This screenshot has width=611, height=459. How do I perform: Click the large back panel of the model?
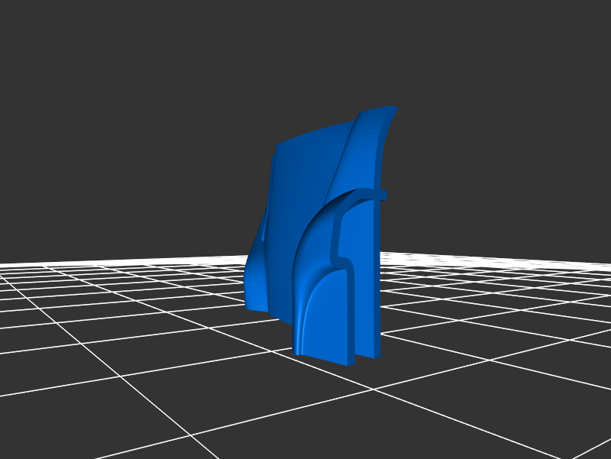click(302, 183)
